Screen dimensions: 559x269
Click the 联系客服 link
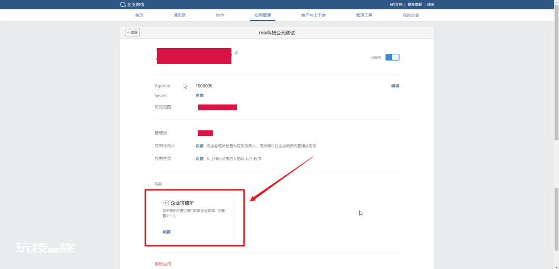(415, 5)
